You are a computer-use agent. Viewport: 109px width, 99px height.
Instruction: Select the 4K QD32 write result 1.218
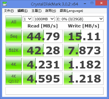click(x=84, y=78)
